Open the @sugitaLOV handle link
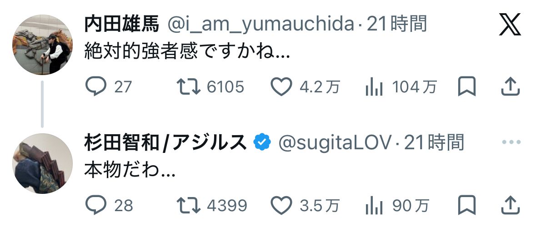The height and width of the screenshot is (228, 536). click(334, 143)
